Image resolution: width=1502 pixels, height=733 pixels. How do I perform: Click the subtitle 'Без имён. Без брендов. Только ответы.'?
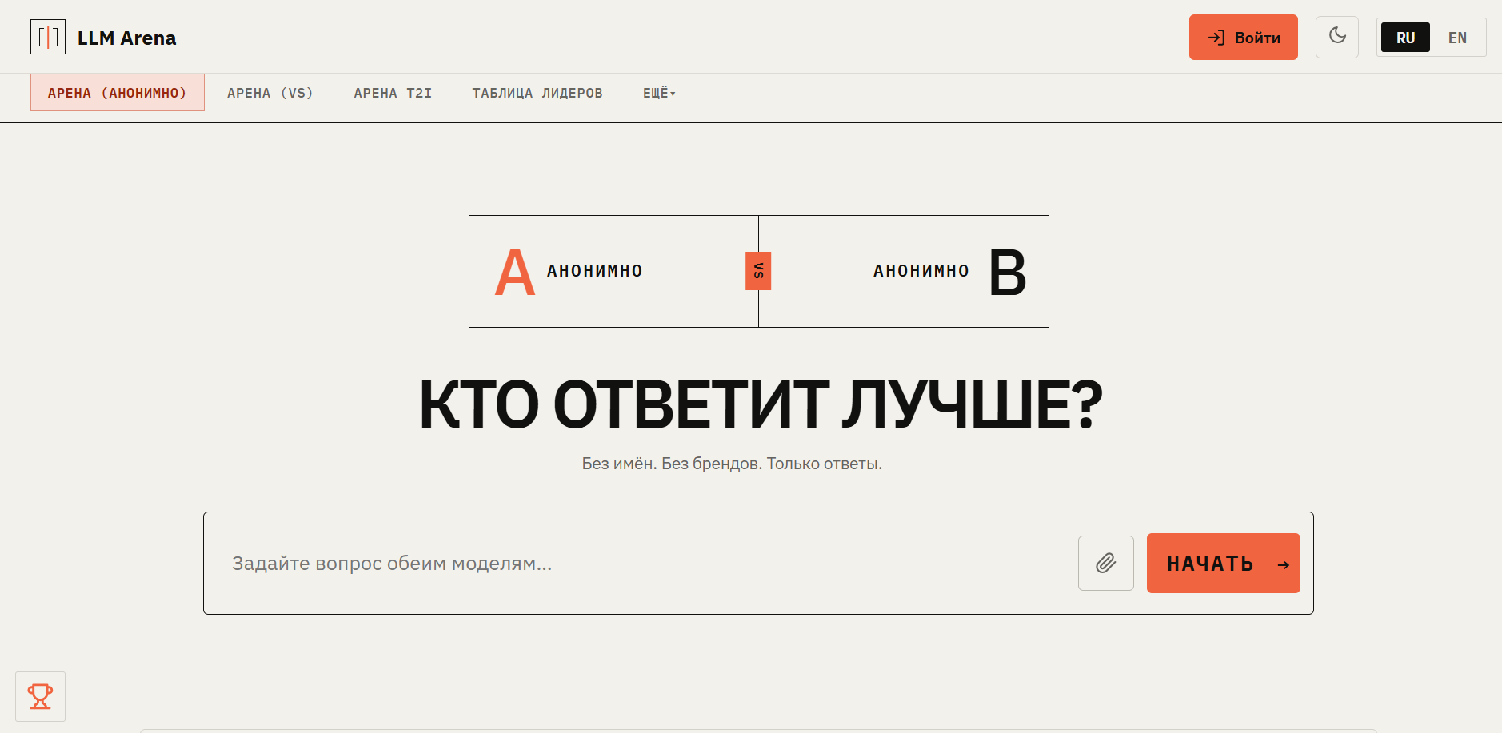point(732,464)
